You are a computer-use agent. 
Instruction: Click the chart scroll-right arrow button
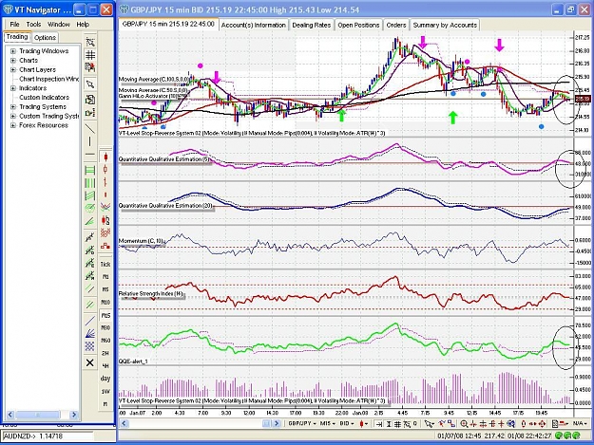pos(277,423)
